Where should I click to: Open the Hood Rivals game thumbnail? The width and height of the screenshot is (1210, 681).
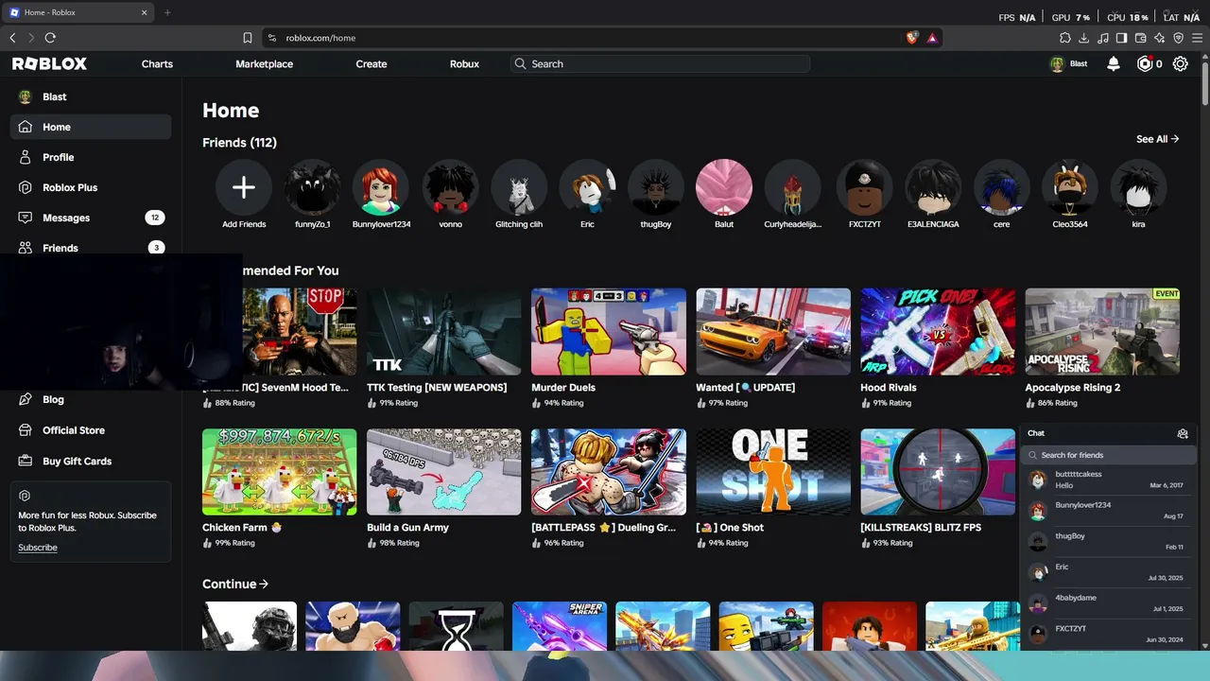pos(938,332)
